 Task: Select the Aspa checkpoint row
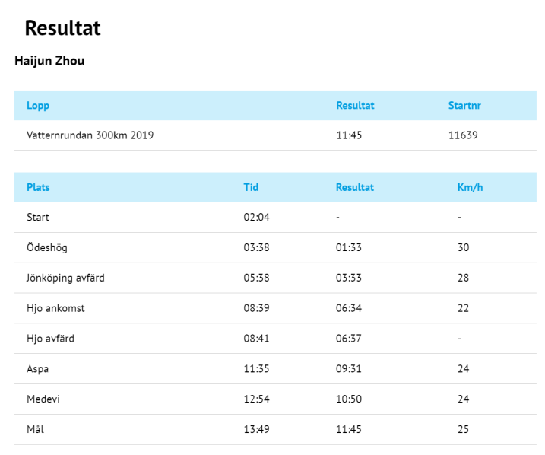[275, 369]
